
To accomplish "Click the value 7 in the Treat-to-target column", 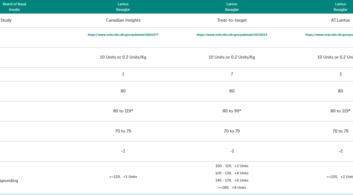I will [x=232, y=74].
